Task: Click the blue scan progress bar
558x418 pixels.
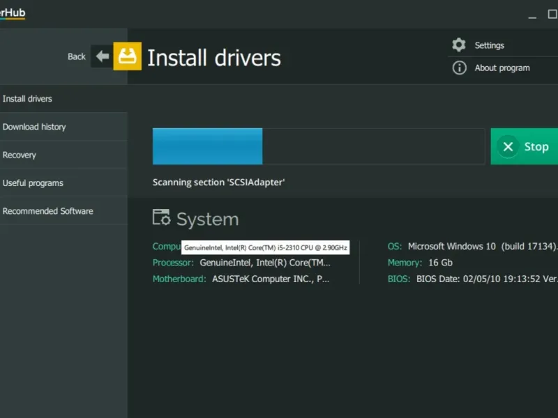Action: [x=207, y=146]
